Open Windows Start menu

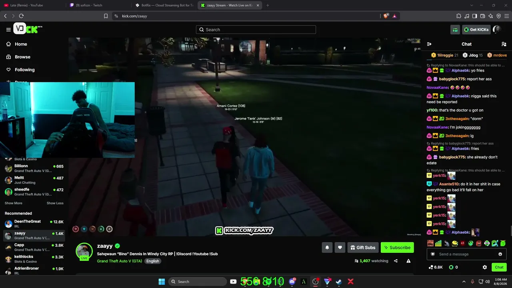pos(162,282)
